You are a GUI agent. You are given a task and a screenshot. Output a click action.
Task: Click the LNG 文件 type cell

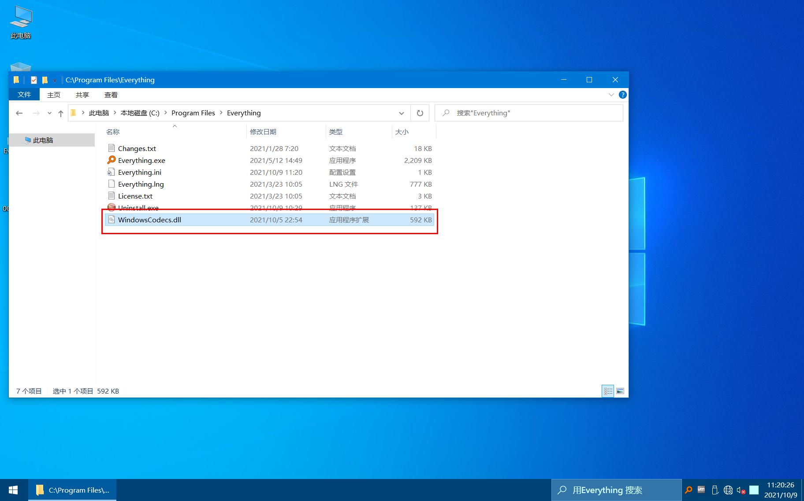point(343,184)
